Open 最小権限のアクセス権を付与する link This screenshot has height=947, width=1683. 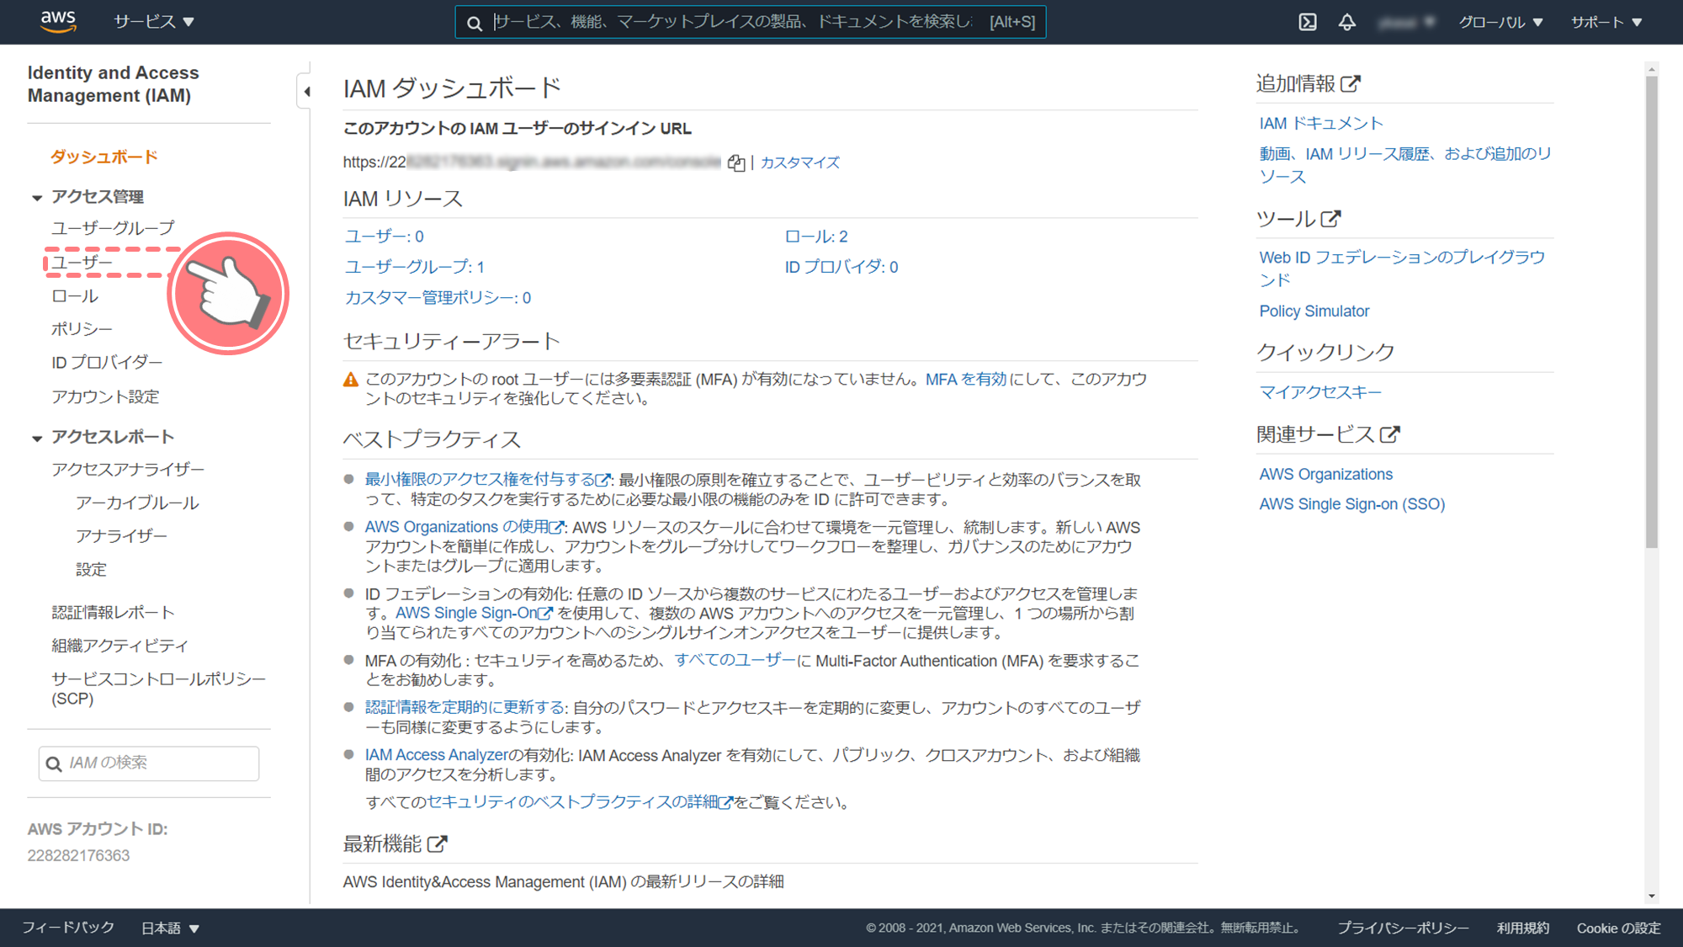(x=487, y=480)
